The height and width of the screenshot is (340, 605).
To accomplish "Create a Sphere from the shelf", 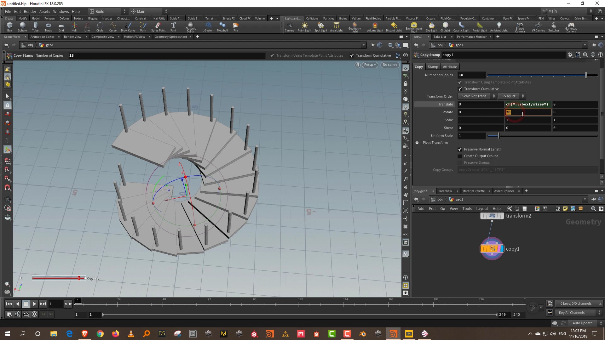I will pyautogui.click(x=22, y=27).
